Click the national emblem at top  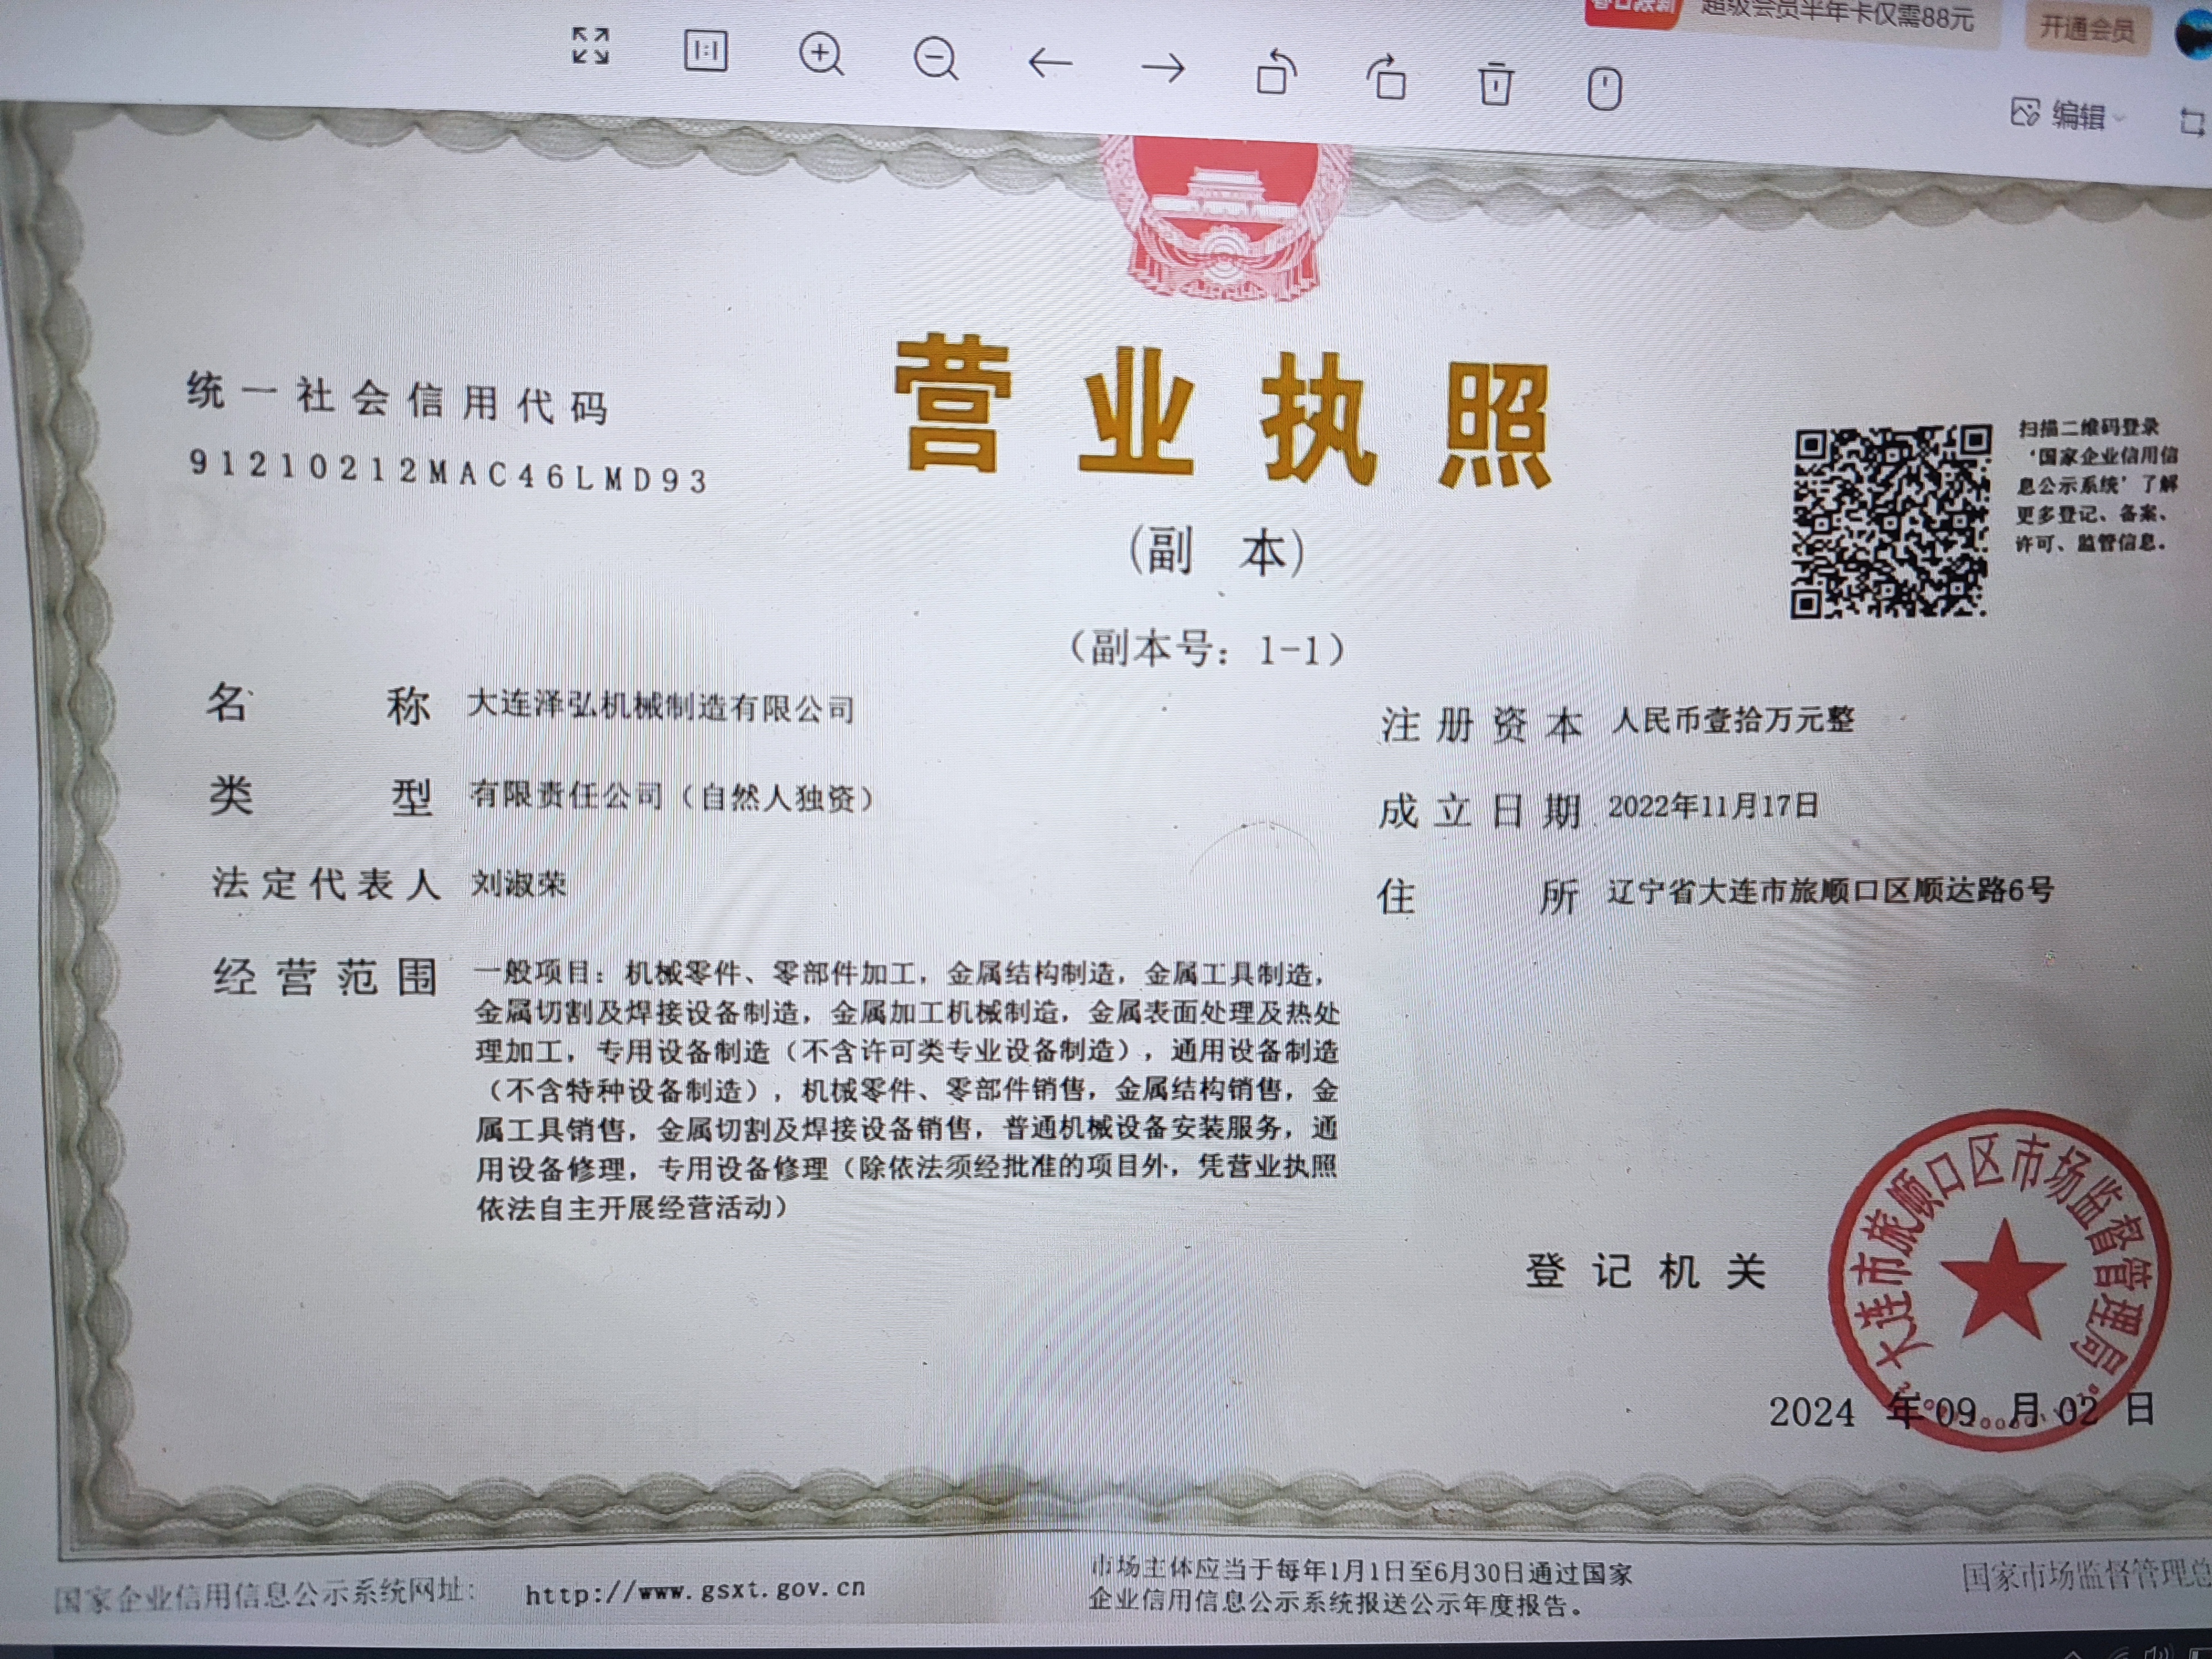tap(1225, 218)
